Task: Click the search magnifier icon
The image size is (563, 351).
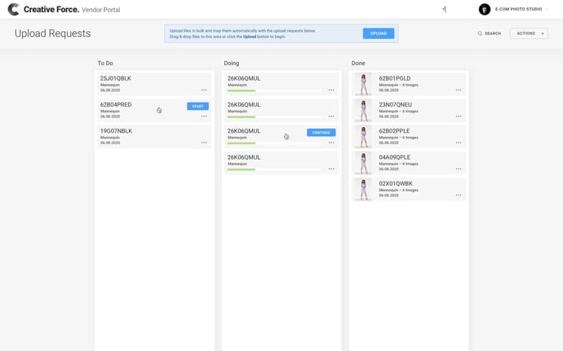Action: [x=481, y=33]
